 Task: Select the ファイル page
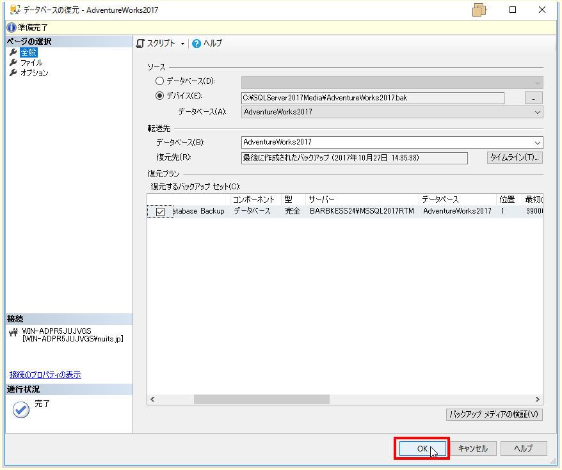(31, 63)
